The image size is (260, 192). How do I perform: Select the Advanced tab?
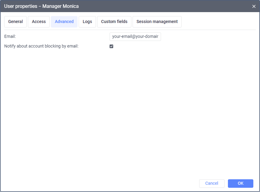[64, 22]
